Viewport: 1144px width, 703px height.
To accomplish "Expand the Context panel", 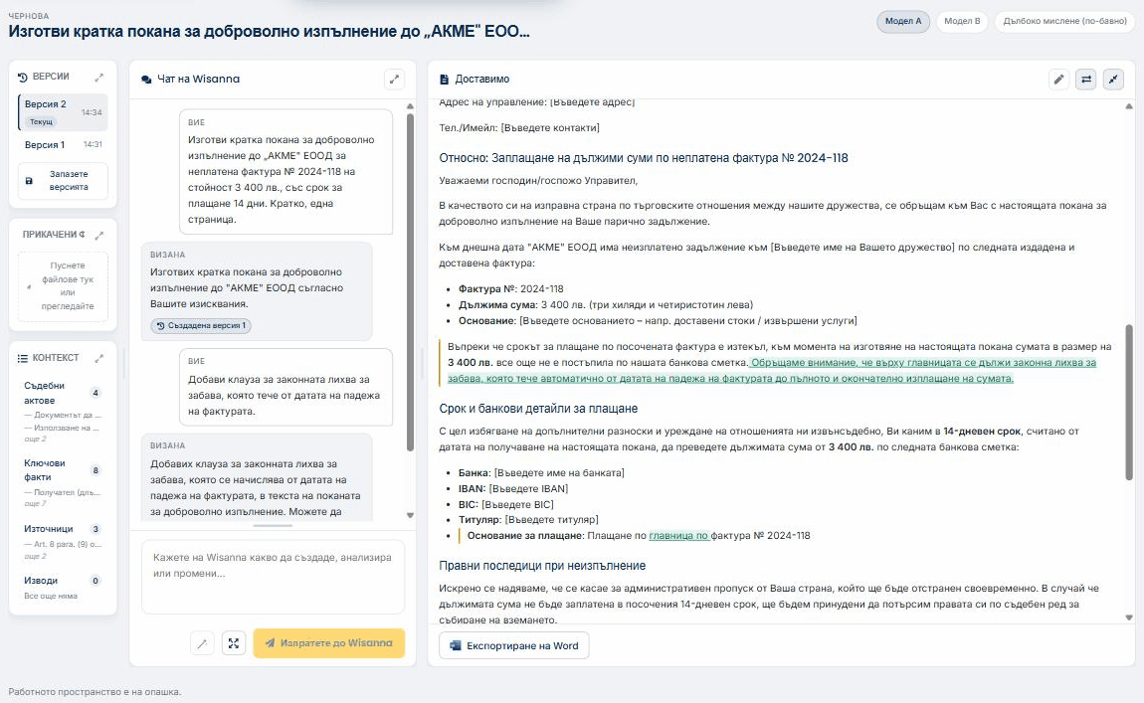I will coord(99,358).
